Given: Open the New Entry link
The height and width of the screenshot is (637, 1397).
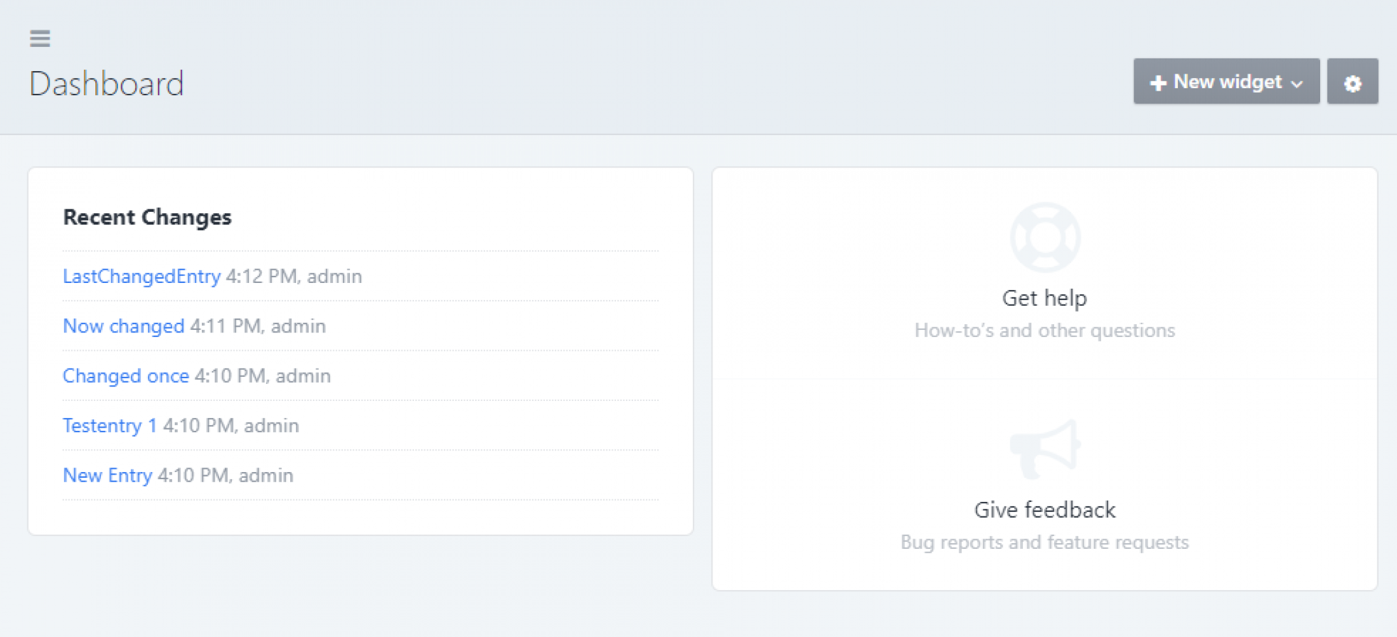Looking at the screenshot, I should pos(107,475).
